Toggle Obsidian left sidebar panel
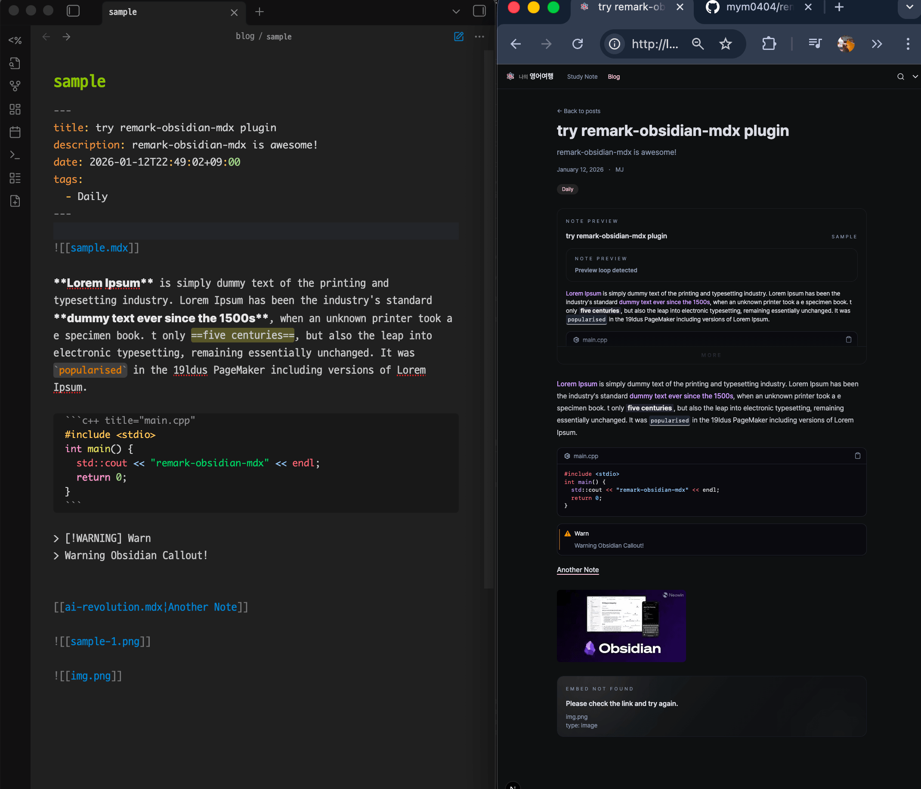The width and height of the screenshot is (921, 789). click(73, 11)
